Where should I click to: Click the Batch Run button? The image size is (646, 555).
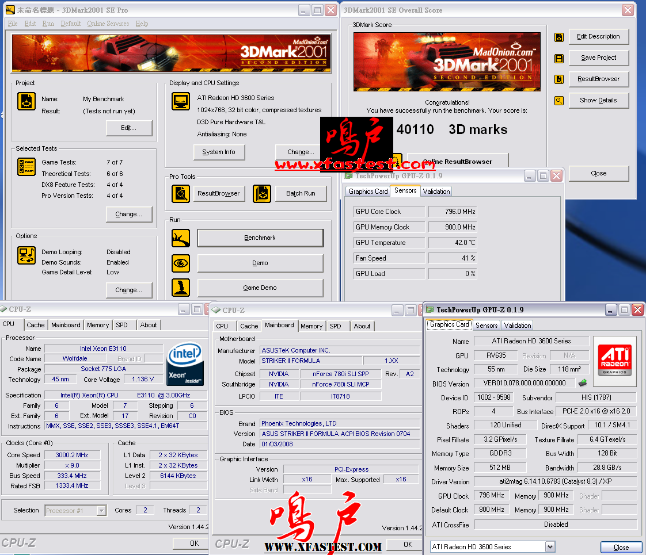click(301, 193)
